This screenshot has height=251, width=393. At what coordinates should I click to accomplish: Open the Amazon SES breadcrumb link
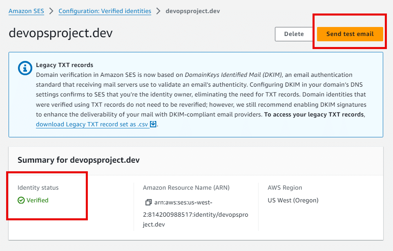click(26, 11)
